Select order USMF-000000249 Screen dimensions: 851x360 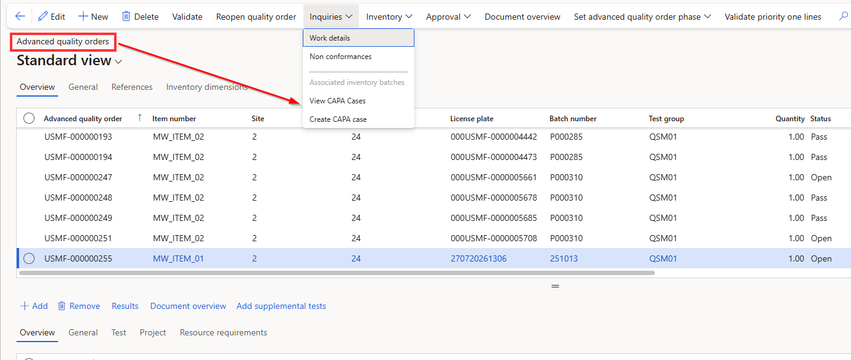point(78,218)
